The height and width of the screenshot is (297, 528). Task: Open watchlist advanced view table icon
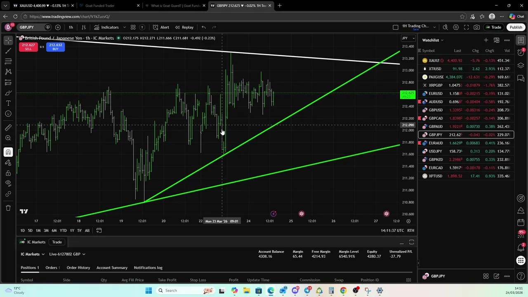pos(496,40)
